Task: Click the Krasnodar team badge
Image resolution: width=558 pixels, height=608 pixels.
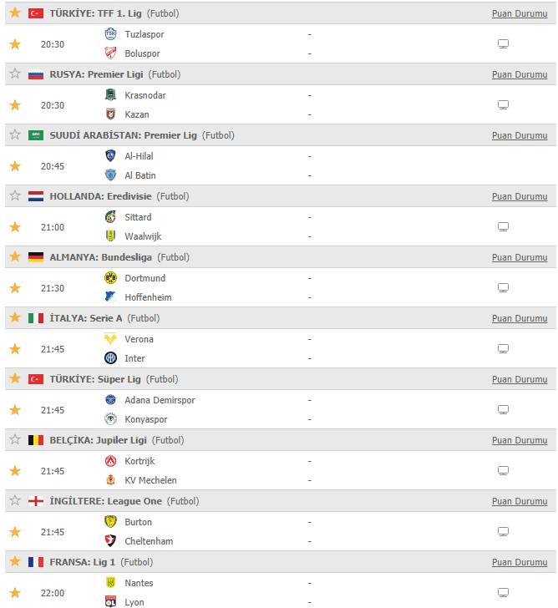Action: click(110, 94)
